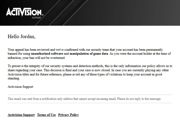
Task: Click the "Hello Jordan," greeting heading
Action: pos(22,36)
